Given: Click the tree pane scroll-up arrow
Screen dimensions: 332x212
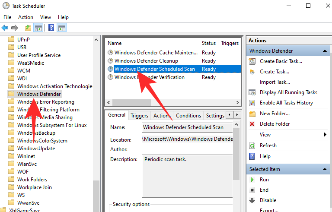Looking at the screenshot, I should click(x=96, y=40).
